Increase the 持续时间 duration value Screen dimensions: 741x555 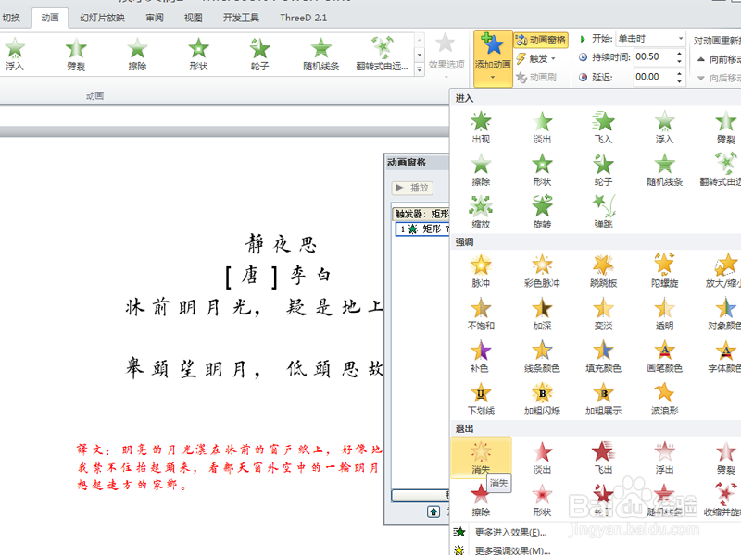(679, 53)
